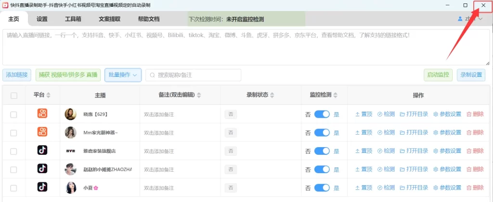Open directory for Mm家光腿神器~
The height and width of the screenshot is (202, 493).
point(414,133)
